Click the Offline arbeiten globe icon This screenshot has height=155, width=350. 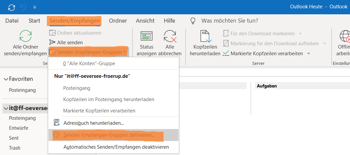[344, 36]
